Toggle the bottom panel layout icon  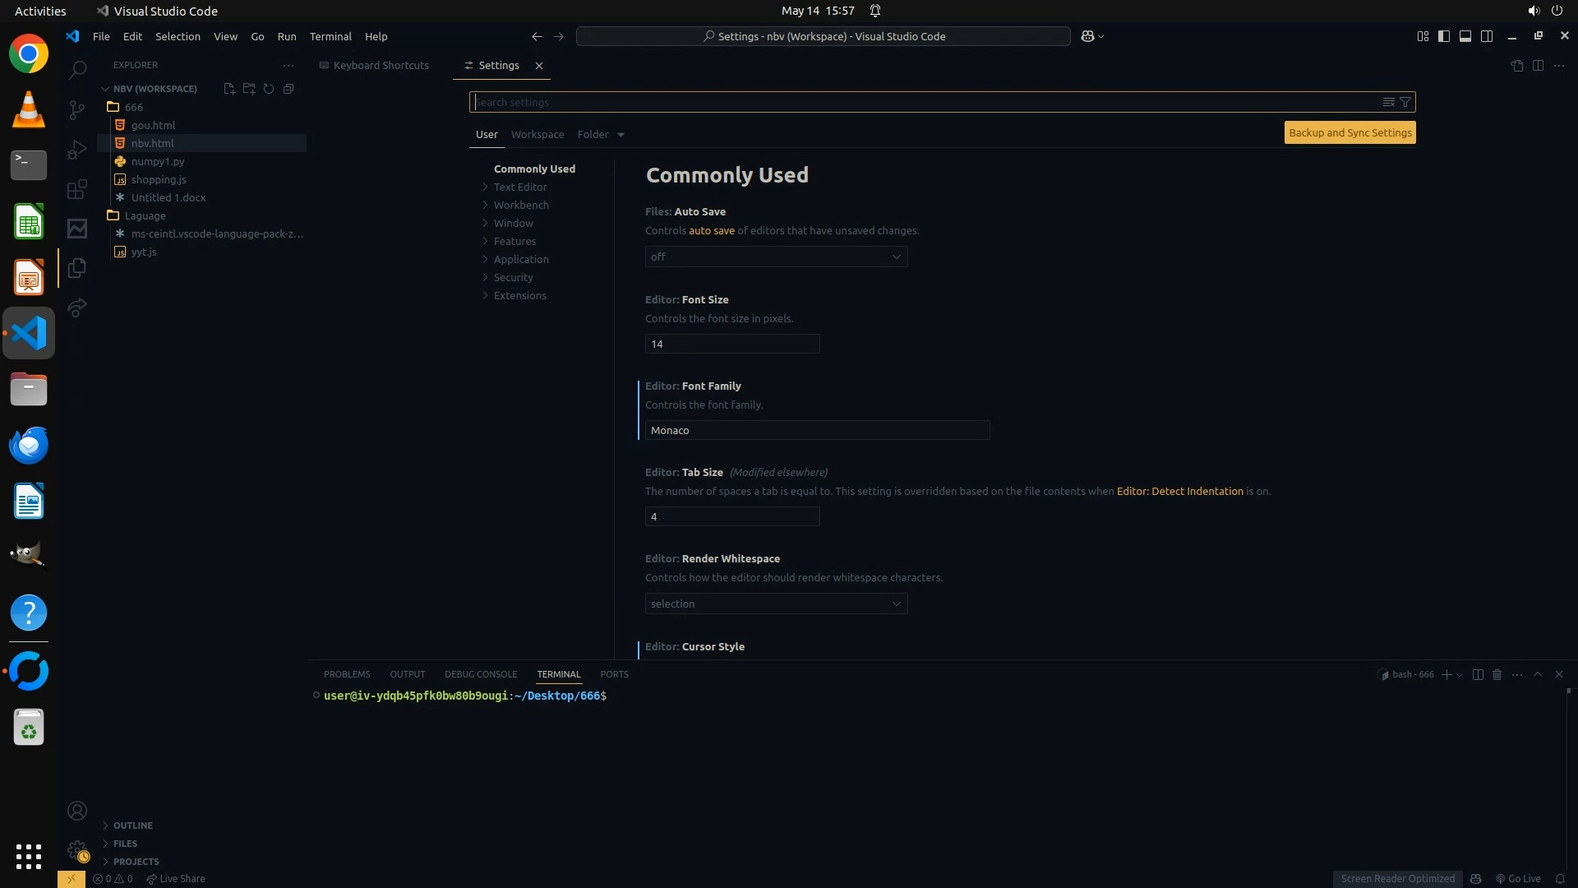pyautogui.click(x=1465, y=36)
